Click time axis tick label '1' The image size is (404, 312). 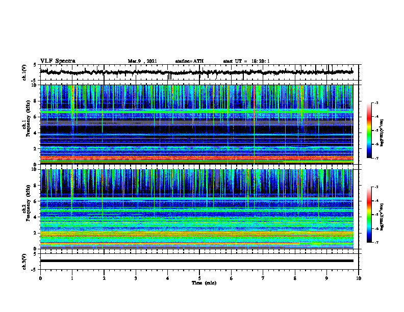(72, 278)
